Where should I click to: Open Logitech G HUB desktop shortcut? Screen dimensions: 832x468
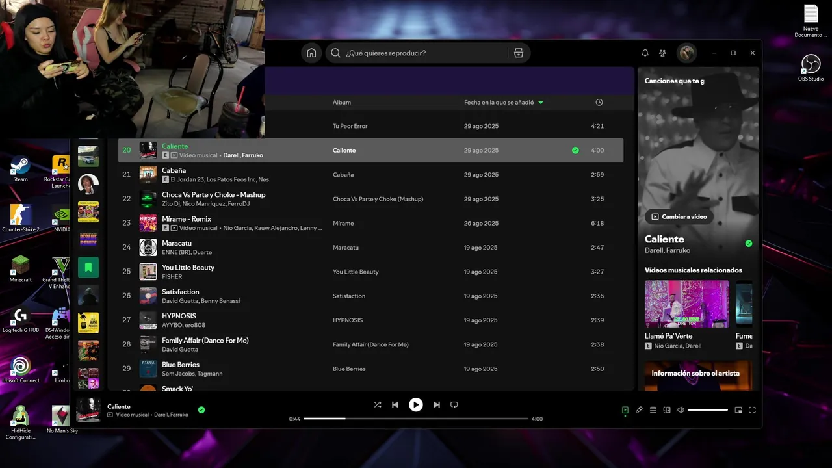tap(21, 319)
